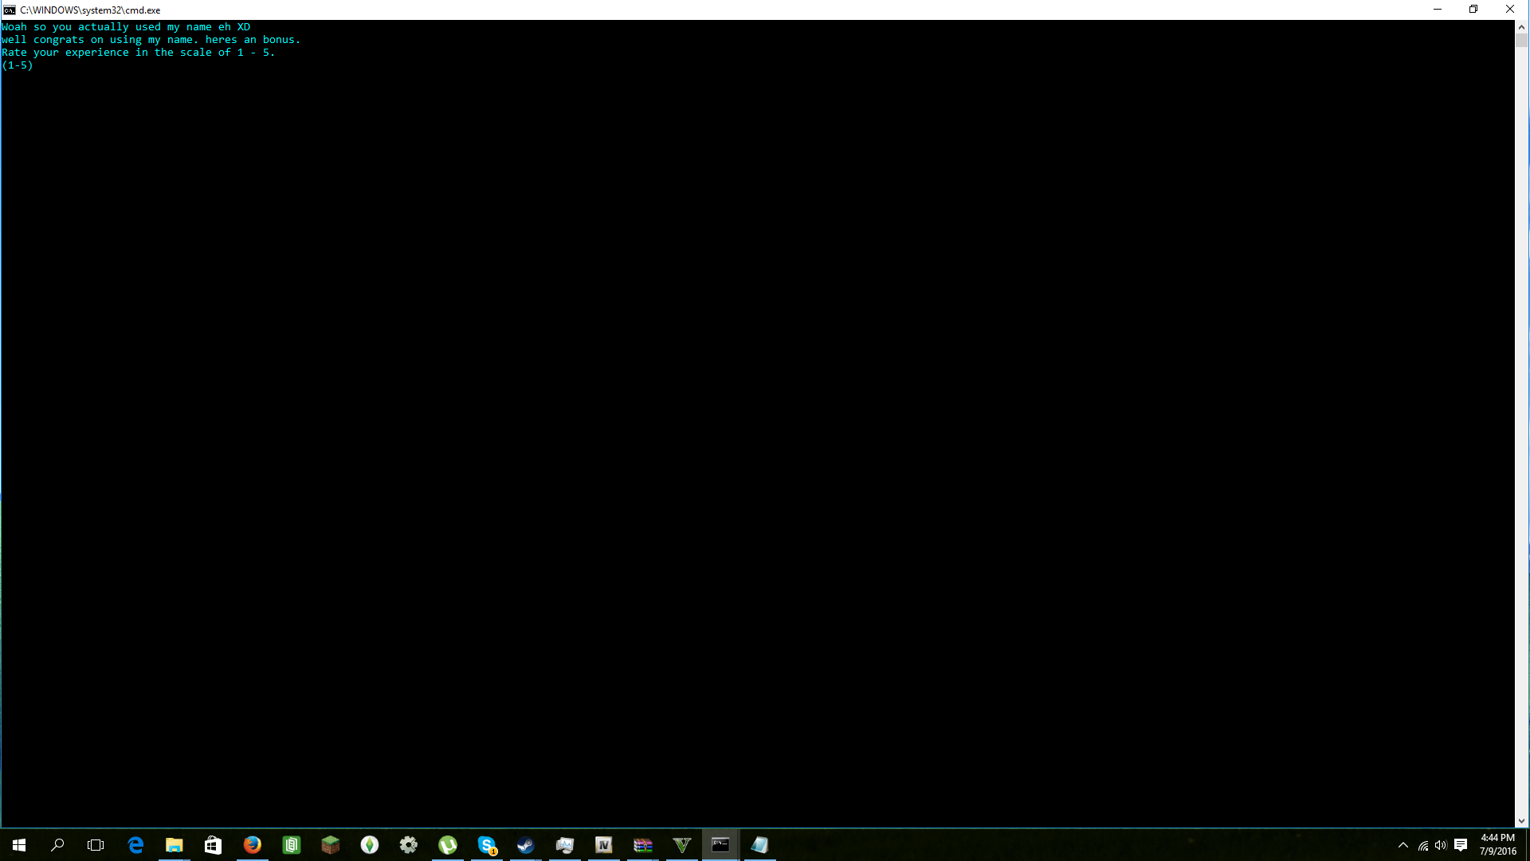Launch Steam from the taskbar
Image resolution: width=1530 pixels, height=861 pixels.
click(x=525, y=845)
